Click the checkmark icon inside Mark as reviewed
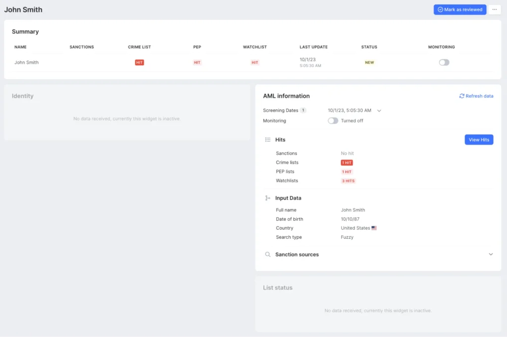This screenshot has height=337, width=507. 440,9
